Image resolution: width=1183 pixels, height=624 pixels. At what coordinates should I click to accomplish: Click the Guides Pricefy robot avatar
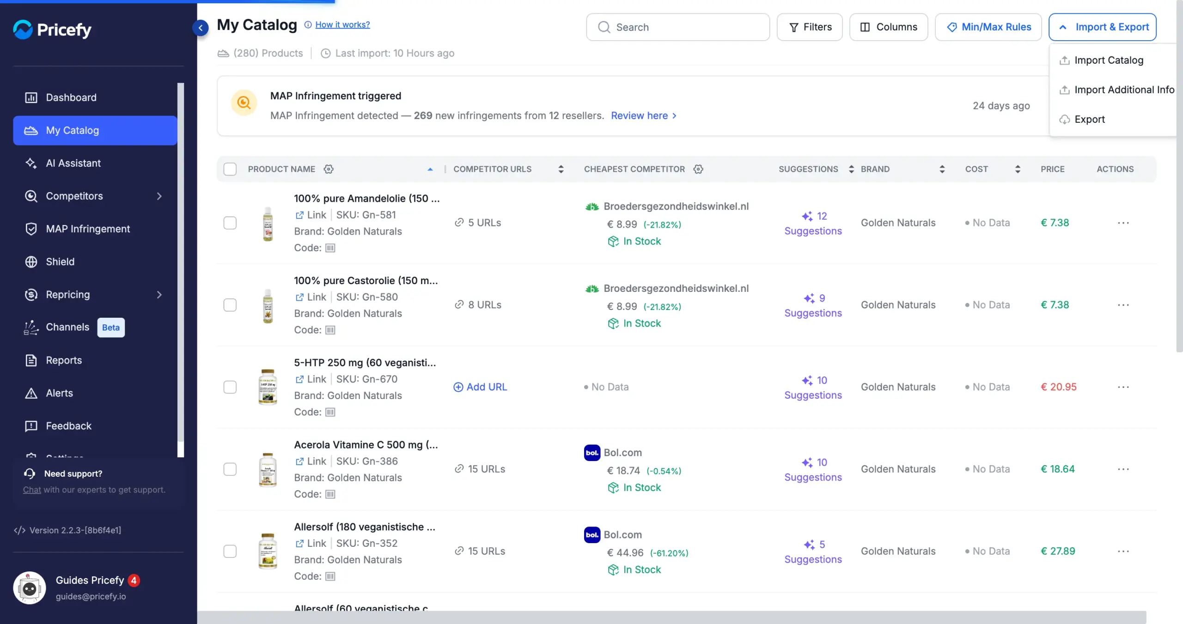[x=30, y=588]
